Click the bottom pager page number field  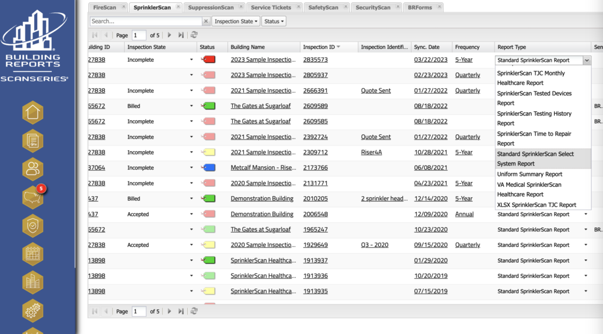pyautogui.click(x=139, y=311)
